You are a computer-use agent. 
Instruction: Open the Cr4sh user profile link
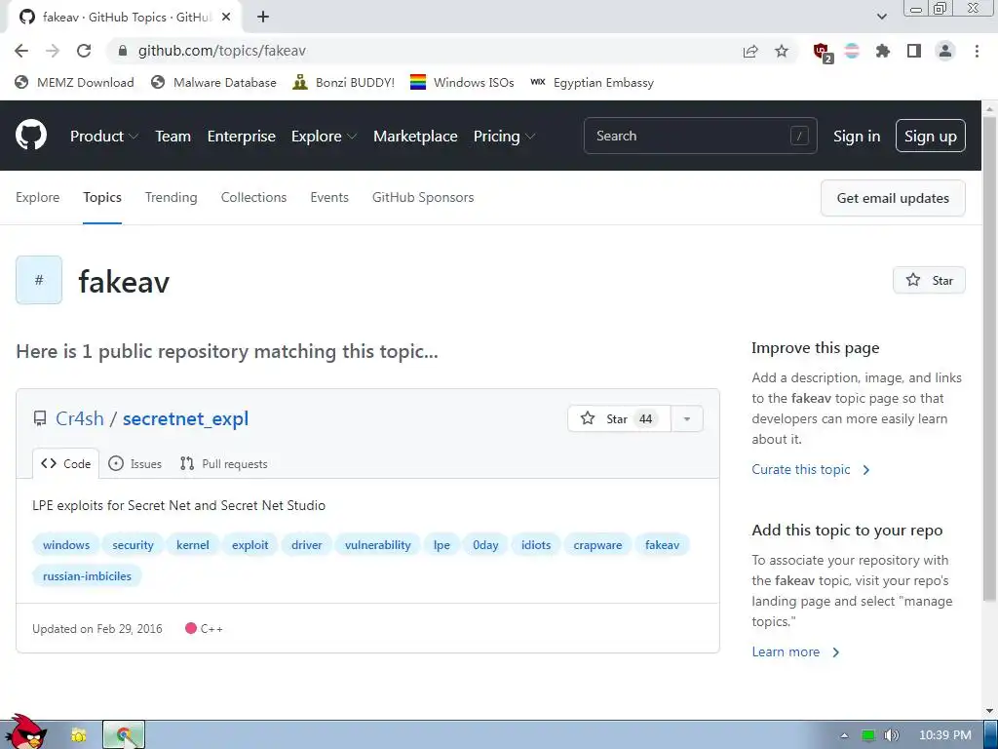pyautogui.click(x=80, y=418)
